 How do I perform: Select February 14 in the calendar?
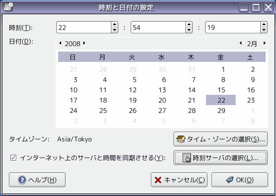pyautogui.click(x=192, y=90)
